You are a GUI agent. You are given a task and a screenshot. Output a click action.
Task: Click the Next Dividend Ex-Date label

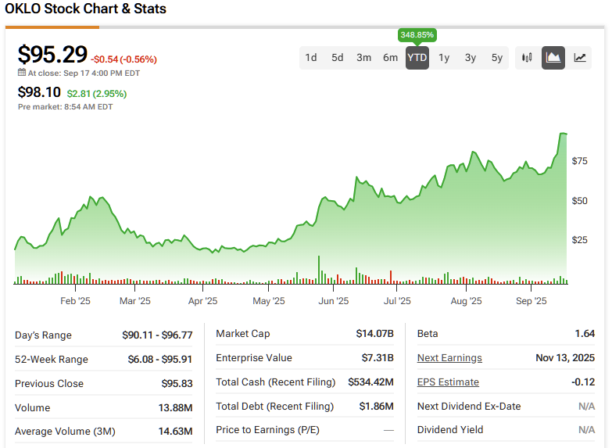pos(469,407)
